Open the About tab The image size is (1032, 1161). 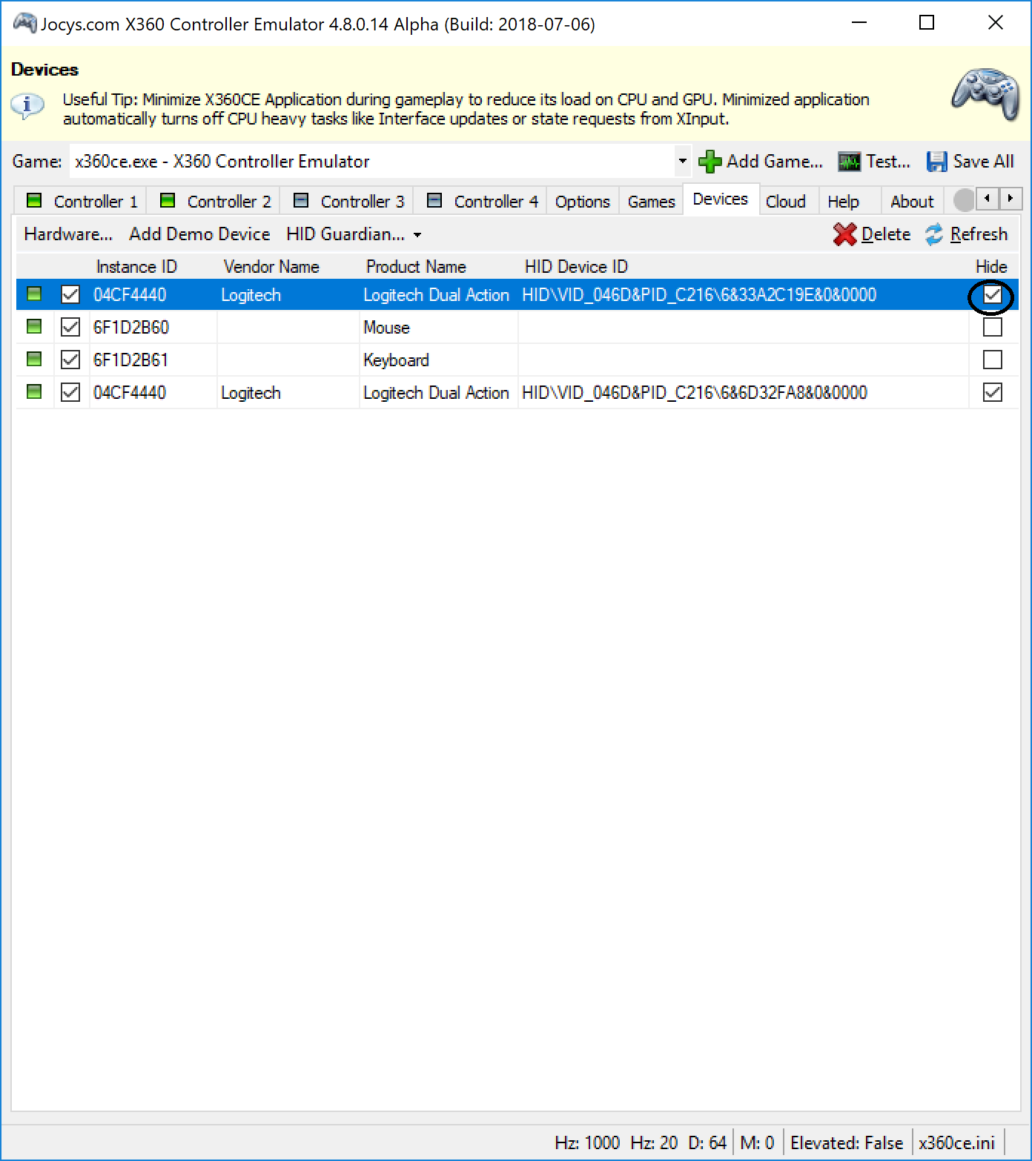[912, 202]
